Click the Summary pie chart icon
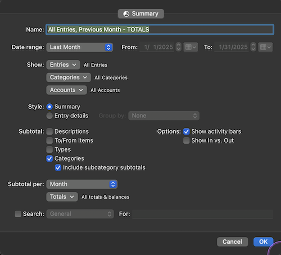The height and width of the screenshot is (255, 281). click(126, 13)
